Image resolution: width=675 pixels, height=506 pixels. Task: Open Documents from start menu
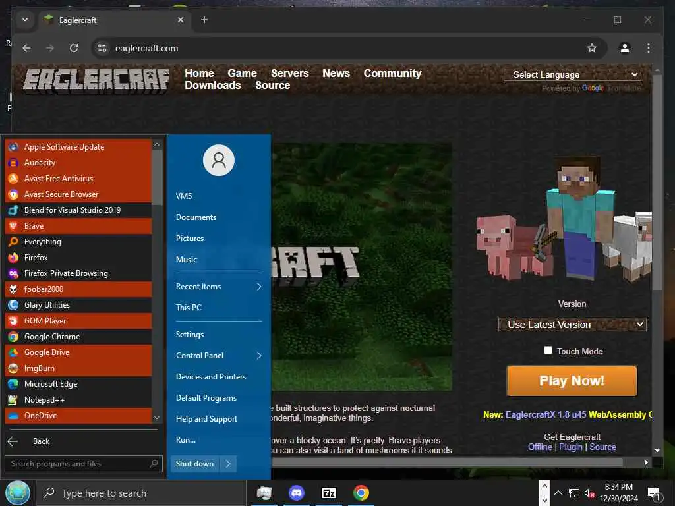[x=196, y=217]
